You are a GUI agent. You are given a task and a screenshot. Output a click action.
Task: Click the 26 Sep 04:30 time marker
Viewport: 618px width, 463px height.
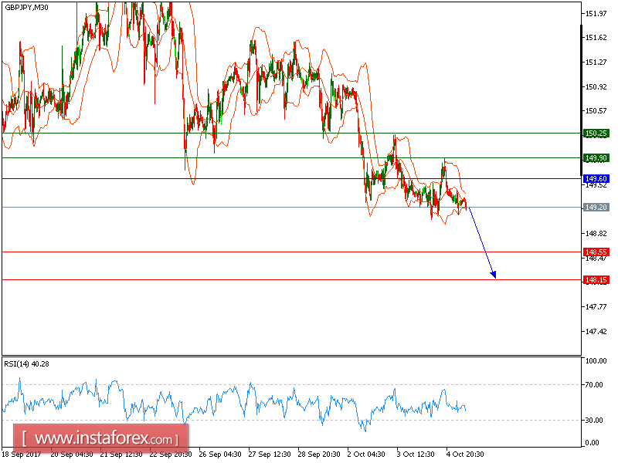[x=220, y=455]
